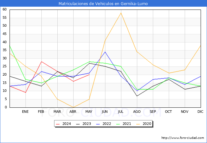Click the chart title Matriculaciones de Vehiculos en Gernika-Lumo

coord(103,3)
